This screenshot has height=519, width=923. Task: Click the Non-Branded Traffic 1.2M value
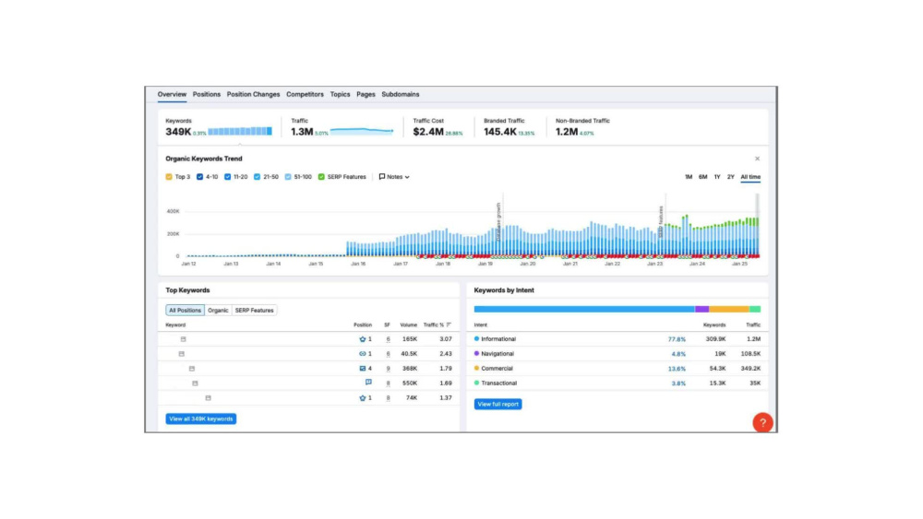pyautogui.click(x=567, y=132)
